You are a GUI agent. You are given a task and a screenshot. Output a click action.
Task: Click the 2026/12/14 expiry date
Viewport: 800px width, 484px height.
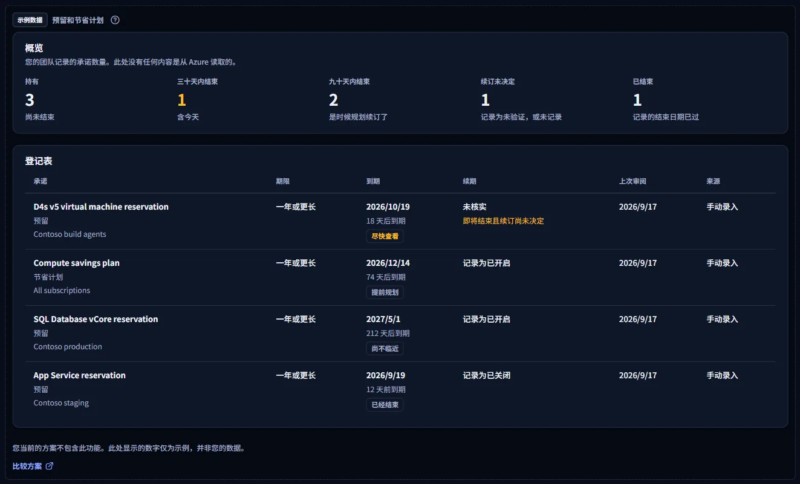click(x=388, y=263)
